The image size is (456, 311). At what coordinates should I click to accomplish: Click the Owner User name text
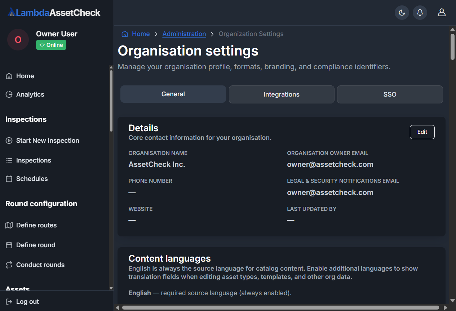[x=57, y=34]
